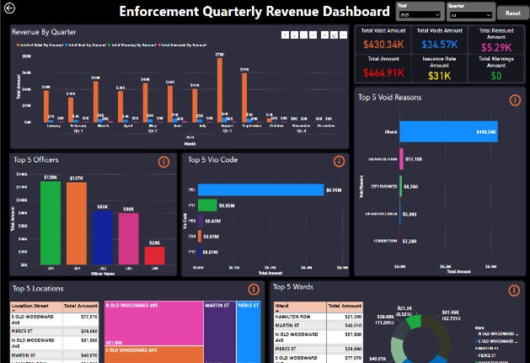This screenshot has height=363, width=530.
Task: Select pink legend entry in Revenue By Quarter
Action: pos(182,45)
